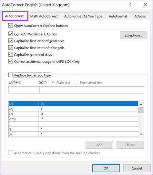Go to the Actions tab
Screen dimensions: 153x175
(x=140, y=16)
